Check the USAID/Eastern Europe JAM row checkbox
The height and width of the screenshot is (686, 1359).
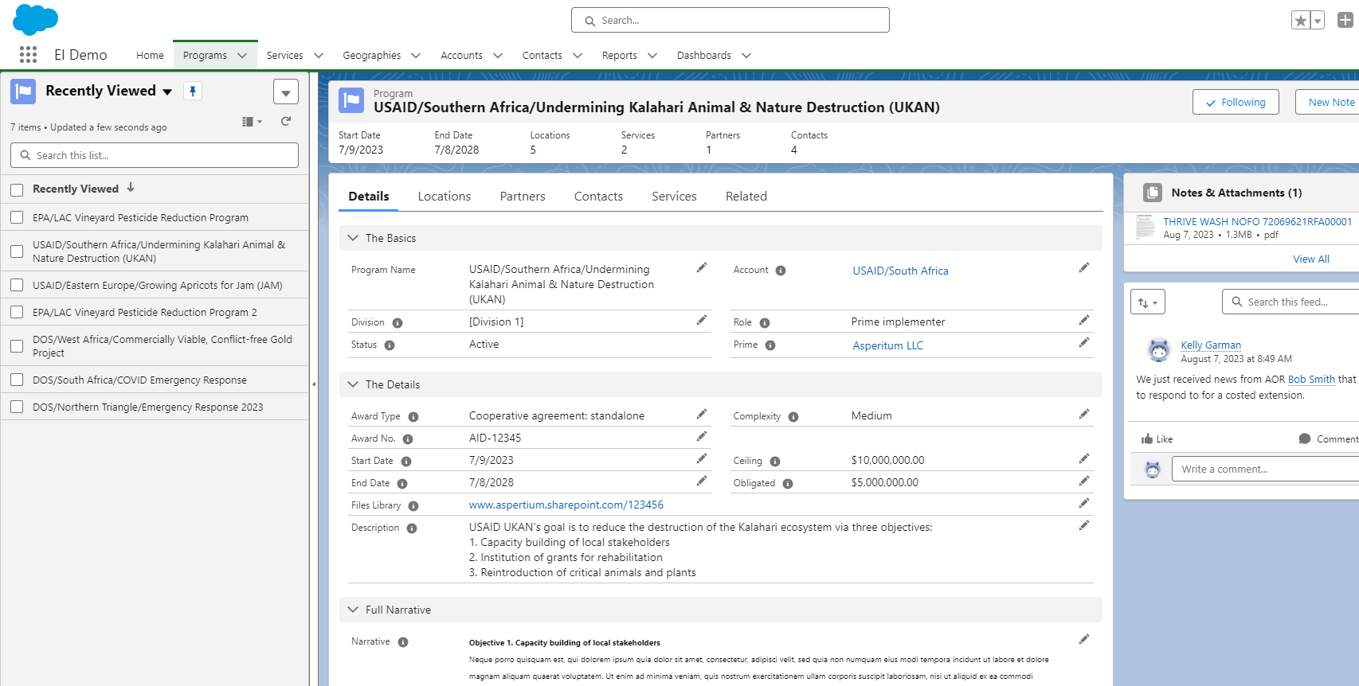click(x=17, y=285)
